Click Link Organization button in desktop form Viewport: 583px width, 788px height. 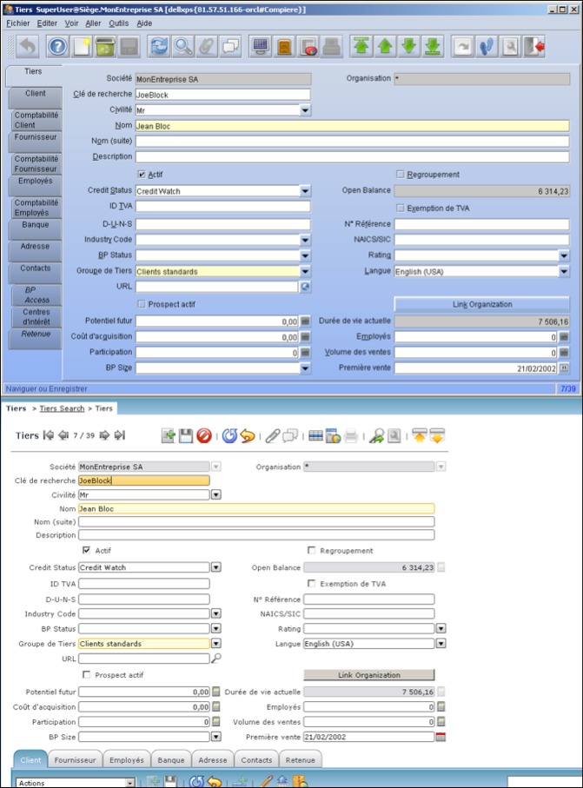[482, 304]
